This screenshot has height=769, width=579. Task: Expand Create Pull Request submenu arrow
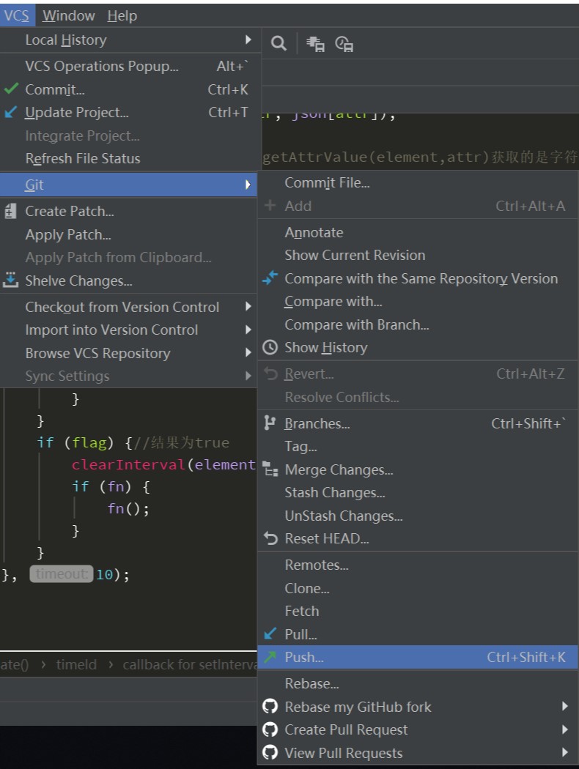tap(565, 729)
